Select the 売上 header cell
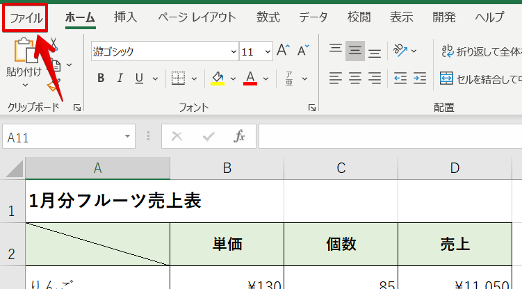Screen dimensions: 522x289 click(x=455, y=245)
